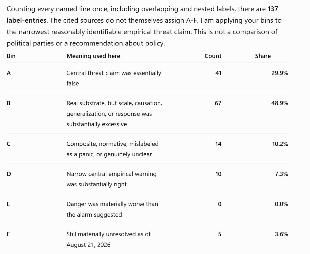
Task: Click the share value 48.9%
Action: point(280,103)
